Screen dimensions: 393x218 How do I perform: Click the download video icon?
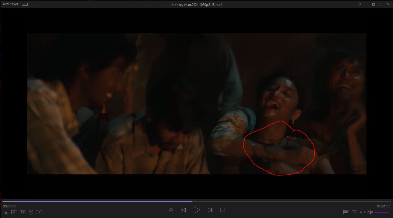pyautogui.click(x=14, y=212)
